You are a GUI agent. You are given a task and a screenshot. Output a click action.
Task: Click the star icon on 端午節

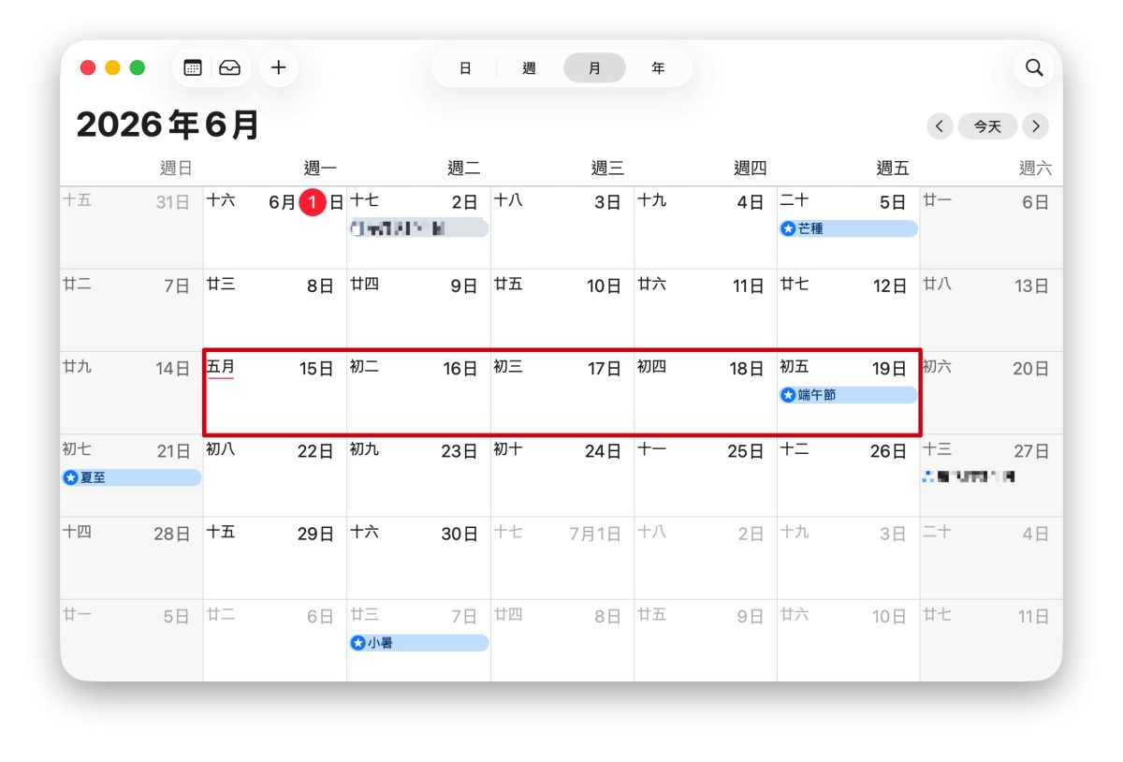pyautogui.click(x=788, y=395)
